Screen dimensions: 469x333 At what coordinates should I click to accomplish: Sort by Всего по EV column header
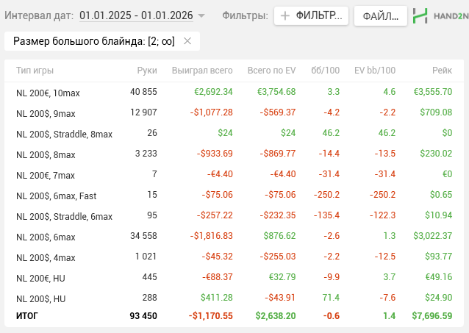[271, 71]
